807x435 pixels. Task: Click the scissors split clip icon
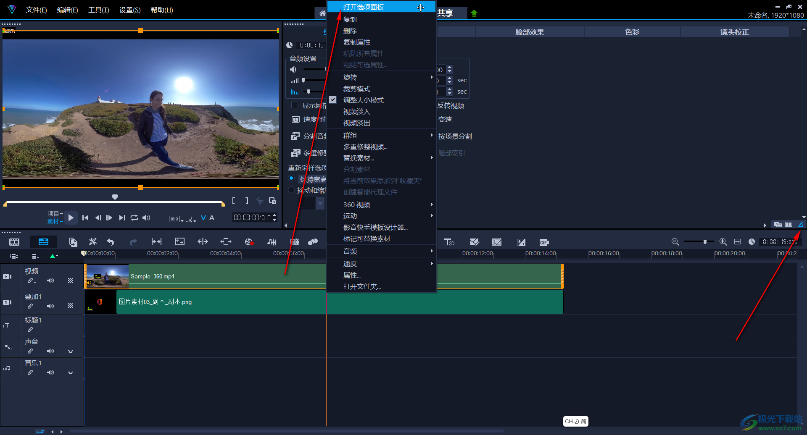tap(260, 201)
